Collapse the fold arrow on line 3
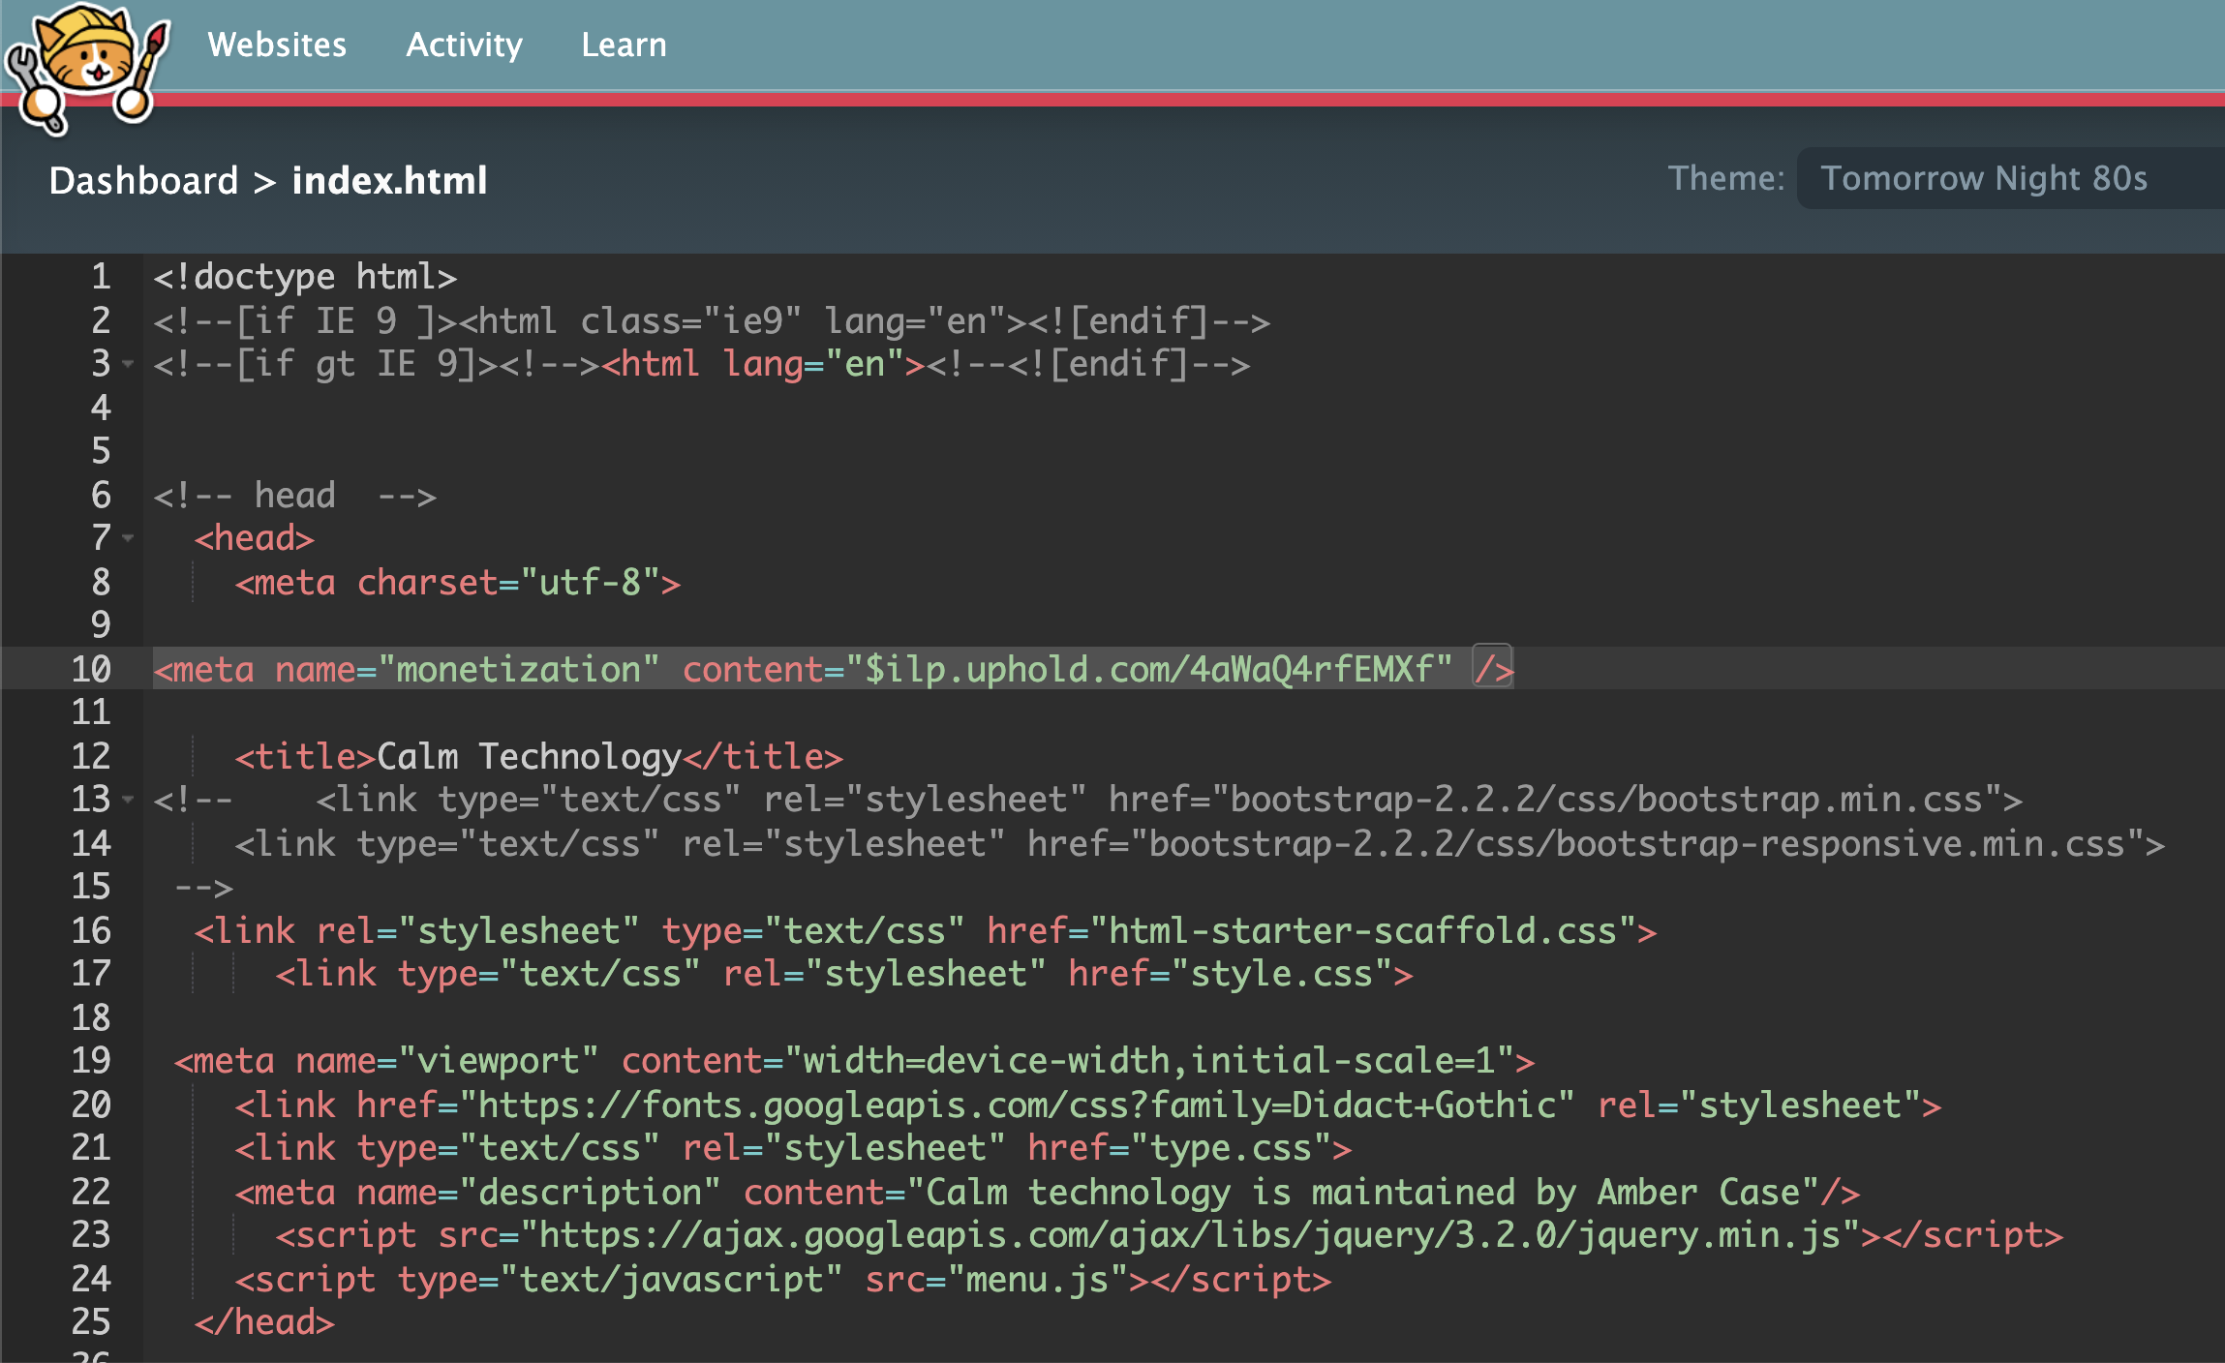This screenshot has height=1363, width=2225. tap(128, 365)
